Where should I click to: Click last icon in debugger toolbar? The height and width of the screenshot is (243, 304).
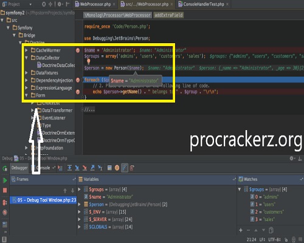click(x=132, y=168)
